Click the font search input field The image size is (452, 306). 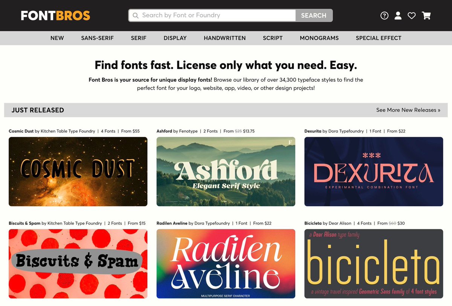pyautogui.click(x=211, y=15)
